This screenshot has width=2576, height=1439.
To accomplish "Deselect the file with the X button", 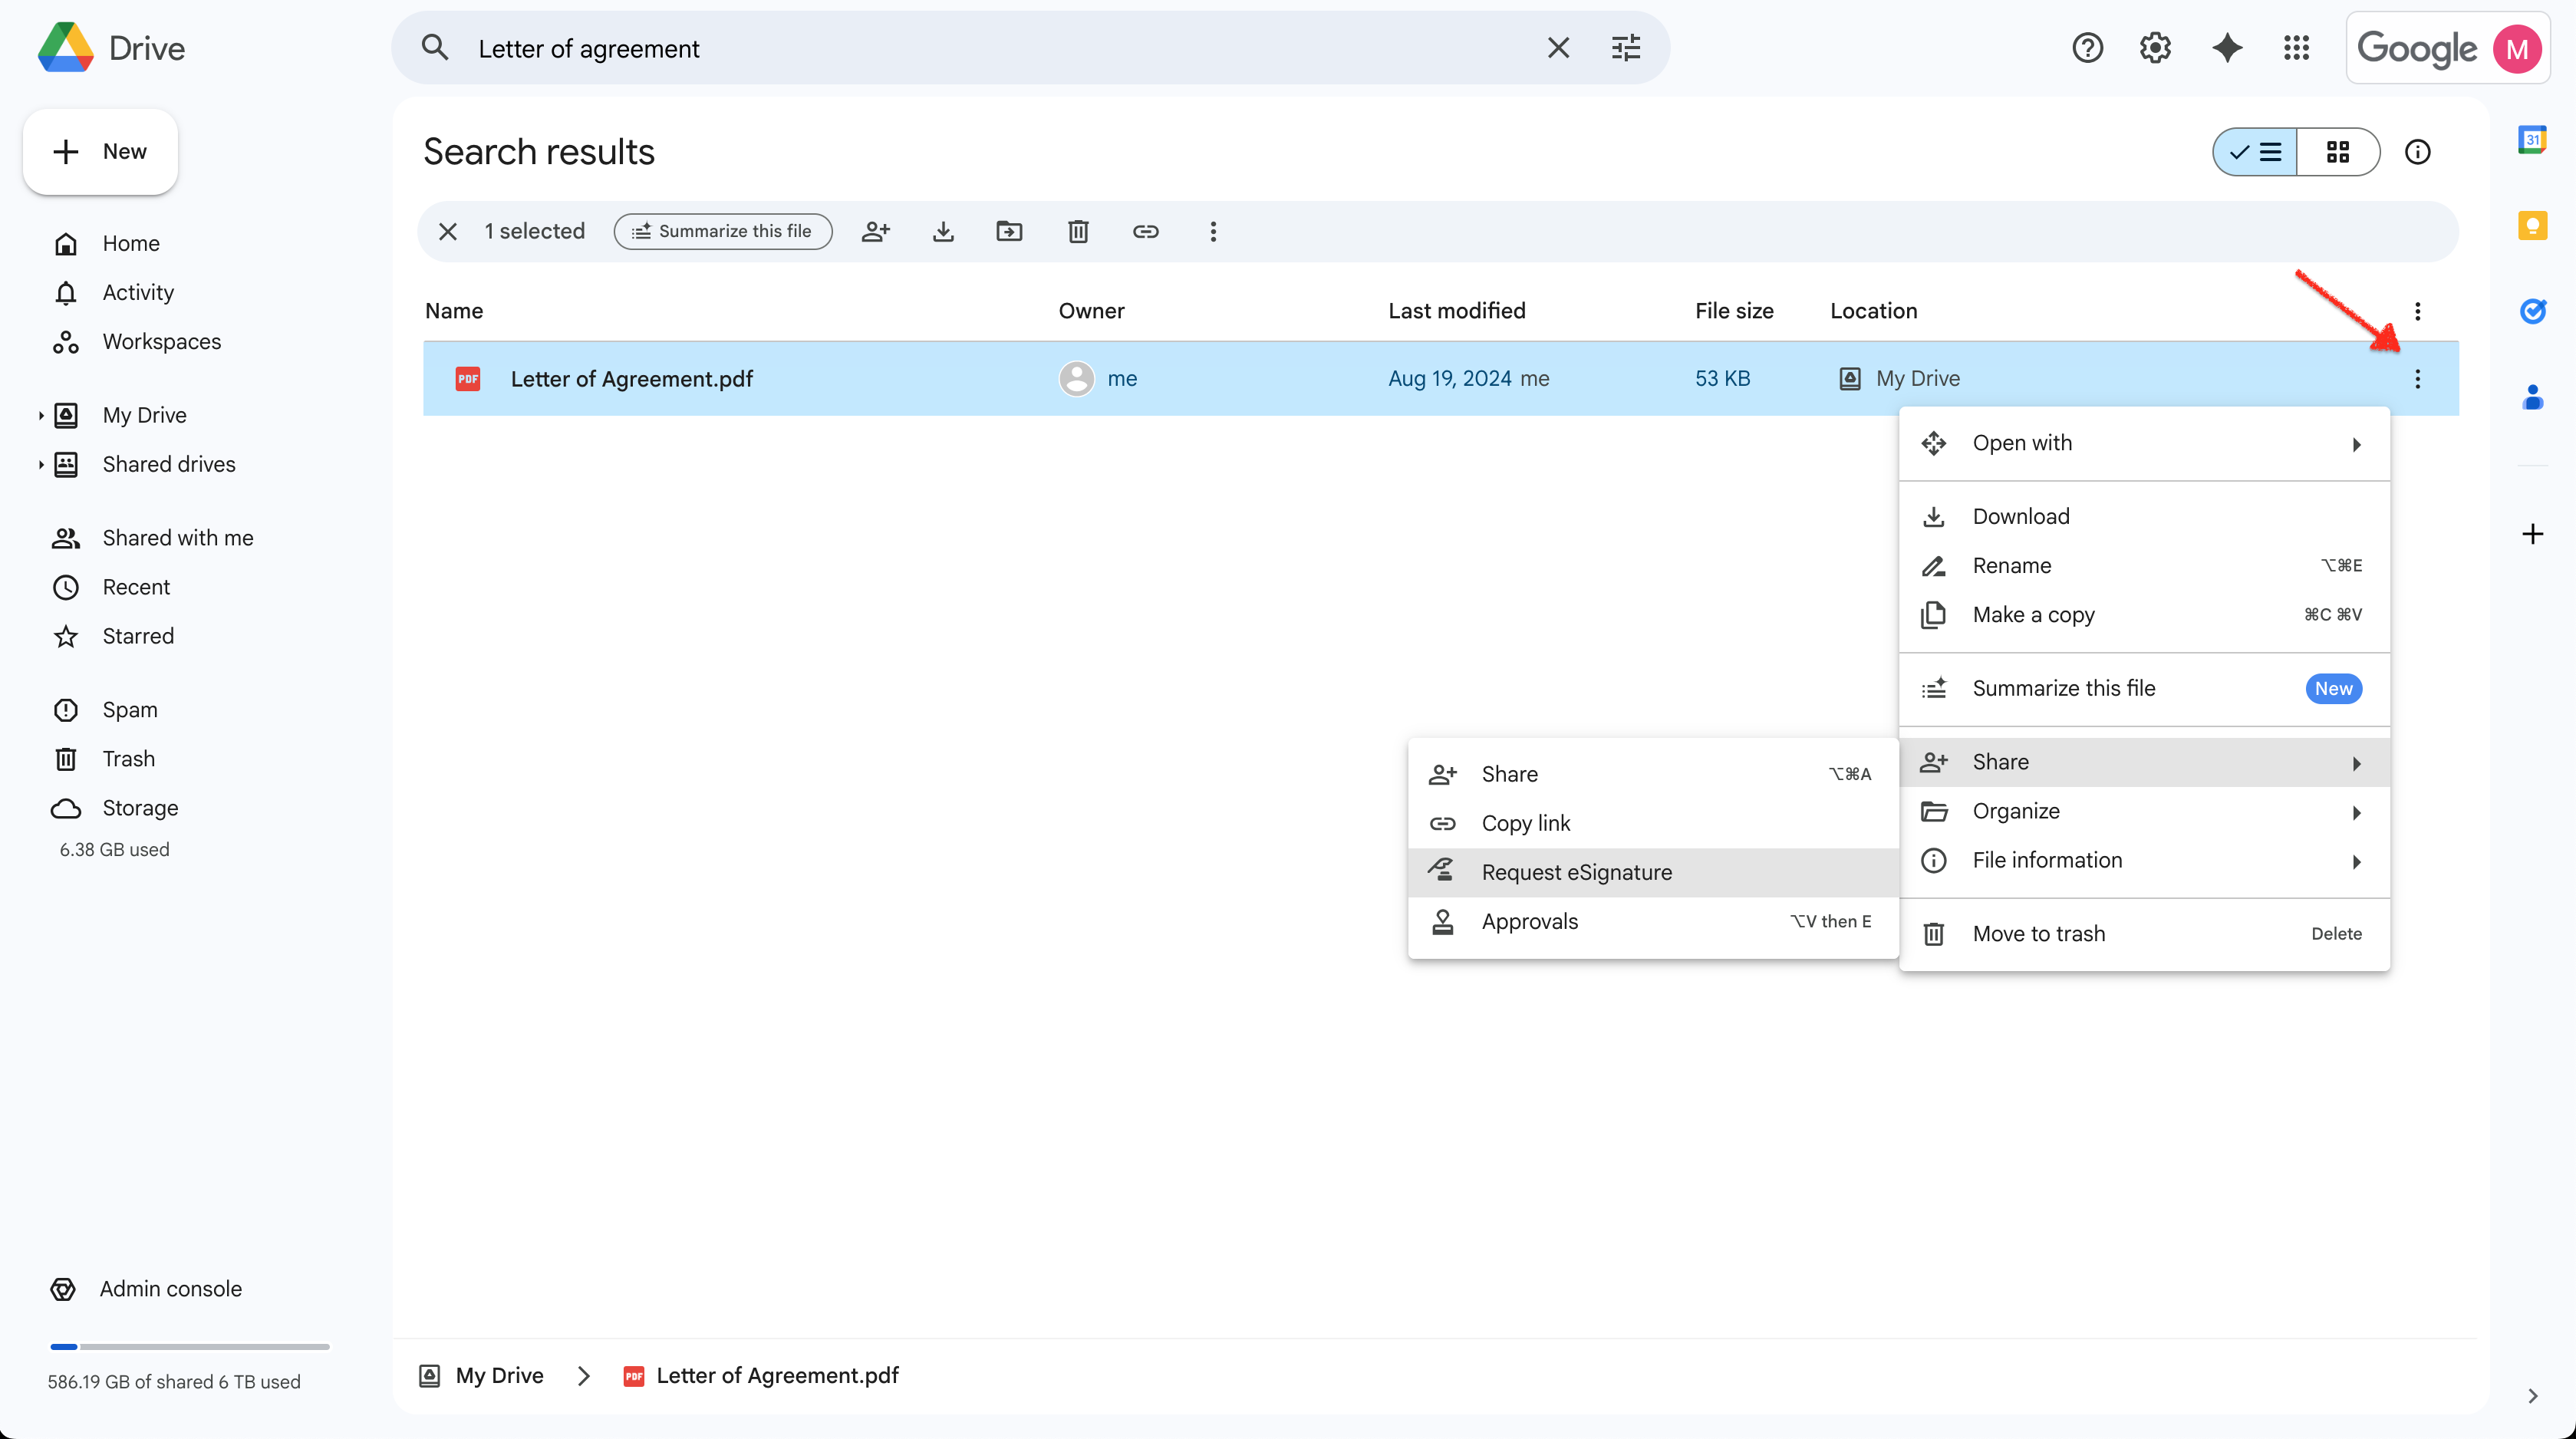I will tap(448, 232).
